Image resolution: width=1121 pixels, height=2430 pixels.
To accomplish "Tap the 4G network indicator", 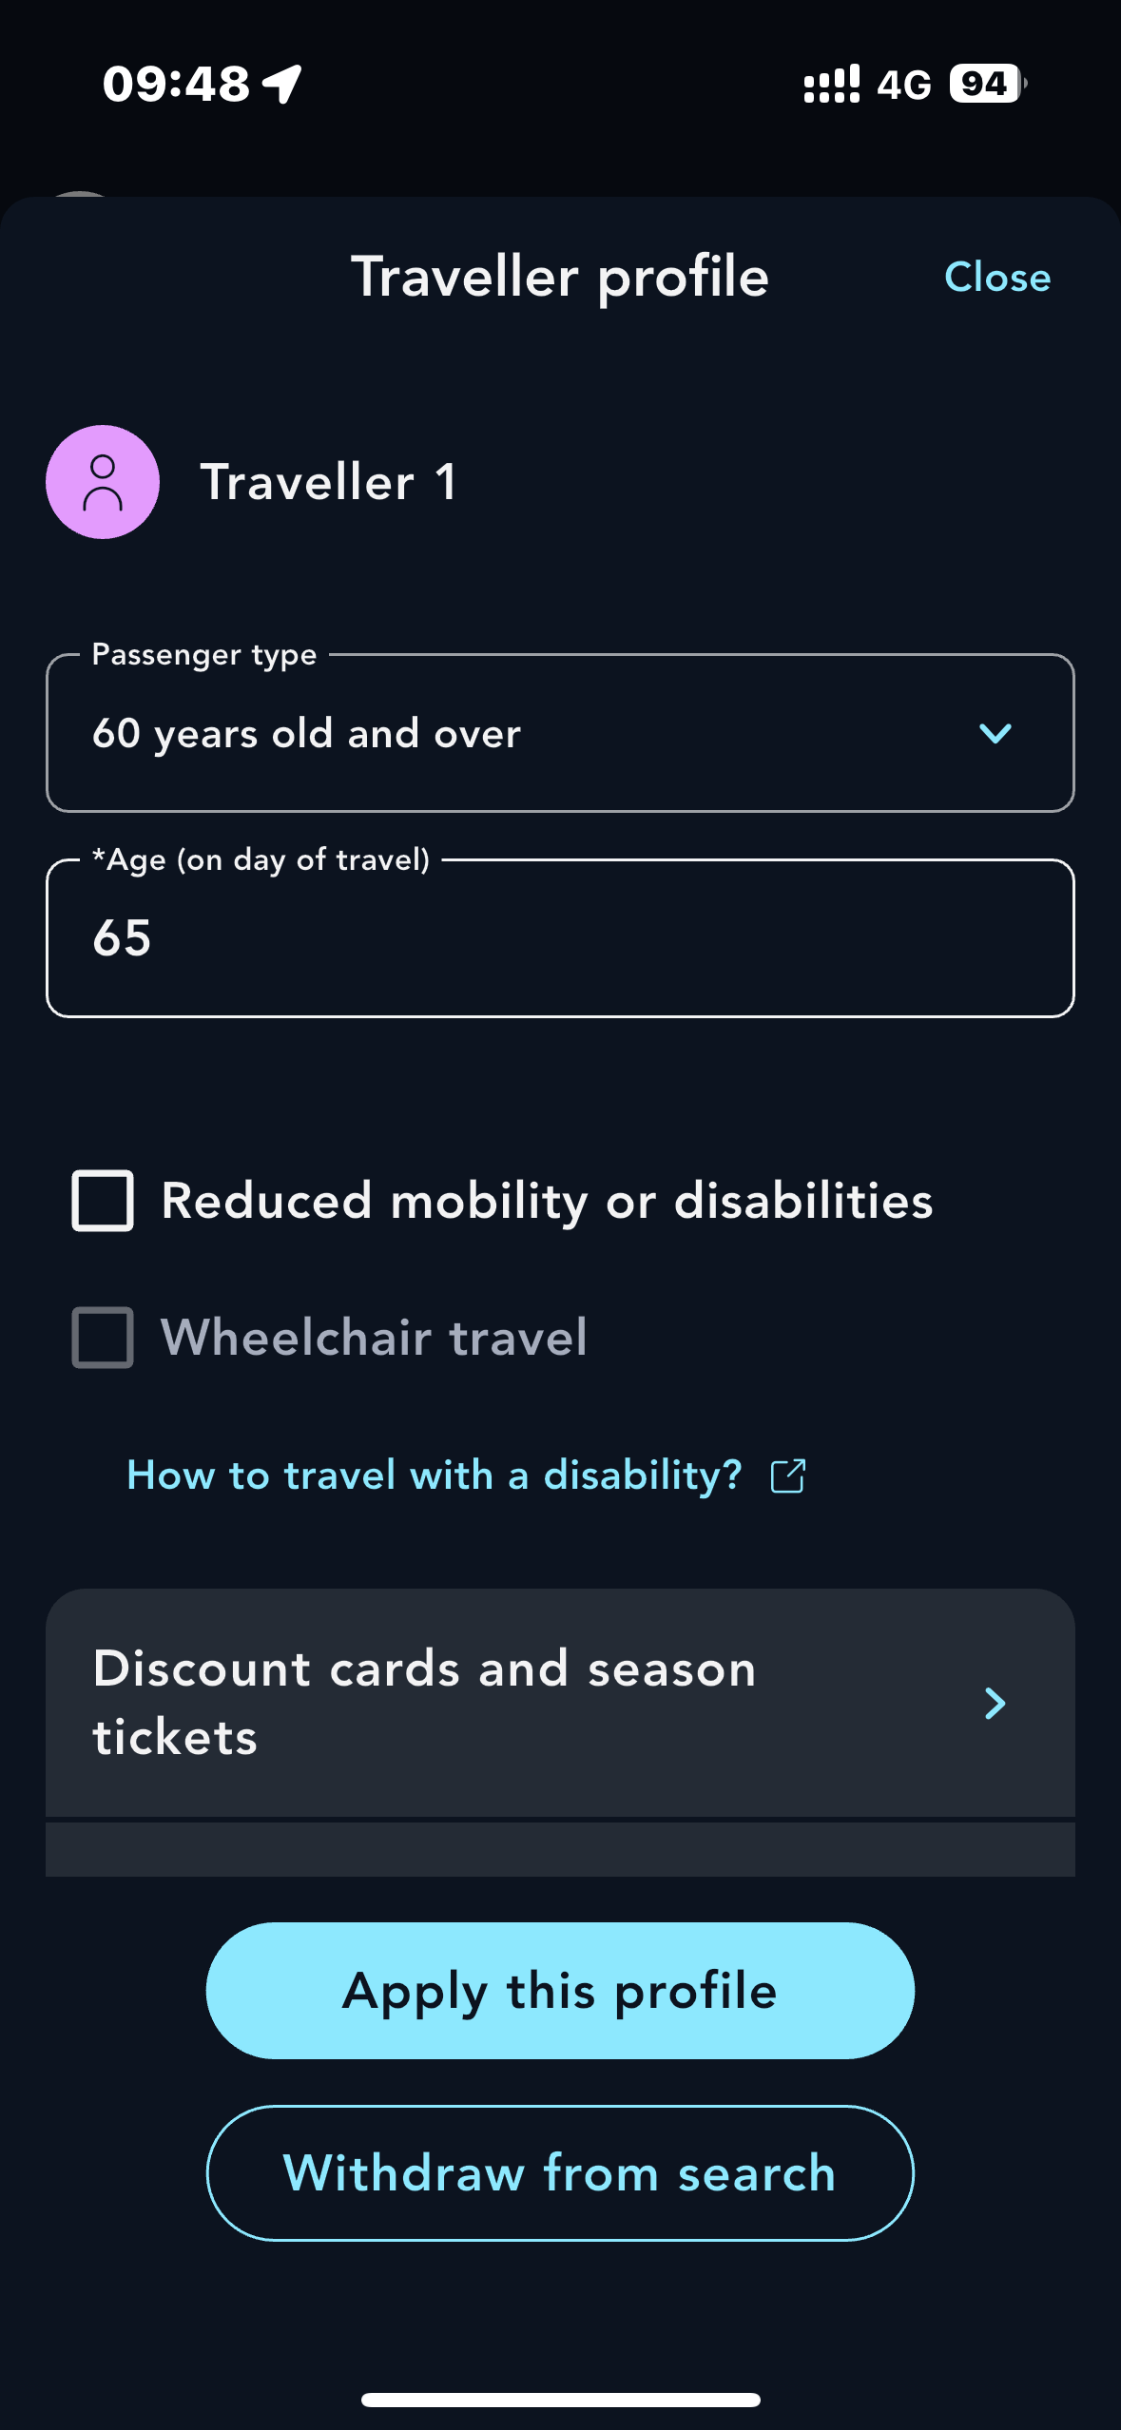I will pos(903,85).
